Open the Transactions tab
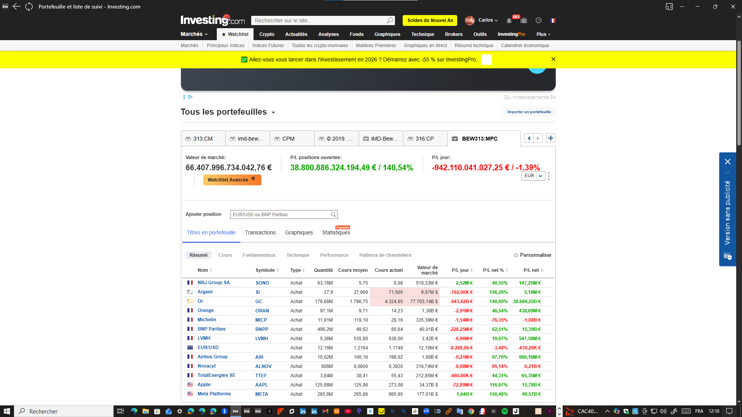Image resolution: width=742 pixels, height=417 pixels. [260, 232]
